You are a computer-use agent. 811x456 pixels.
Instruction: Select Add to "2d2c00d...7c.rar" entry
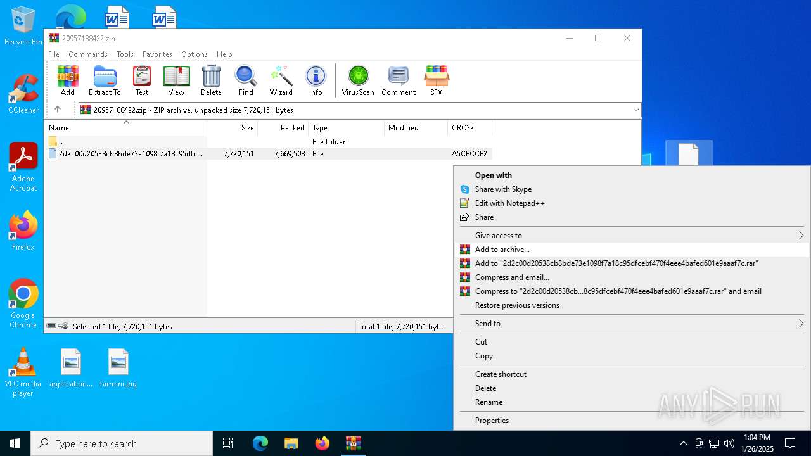(x=632, y=263)
